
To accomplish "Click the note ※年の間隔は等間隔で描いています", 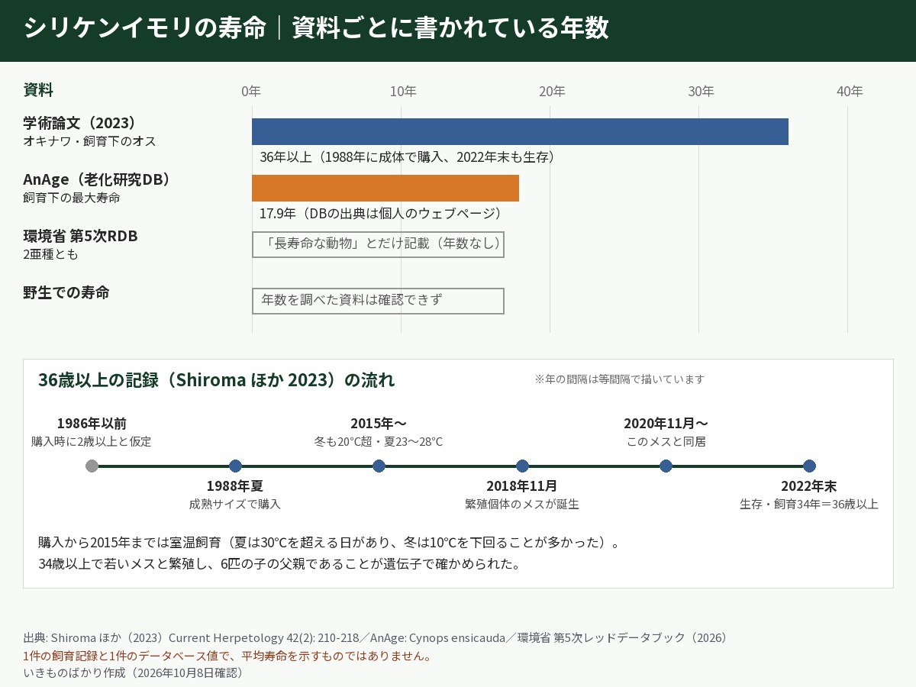I will pos(619,379).
